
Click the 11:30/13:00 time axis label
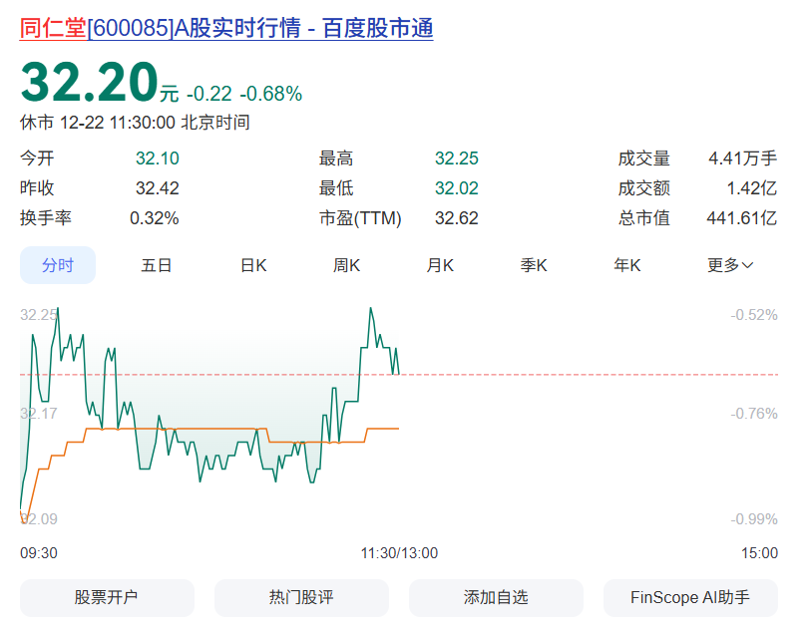399,553
